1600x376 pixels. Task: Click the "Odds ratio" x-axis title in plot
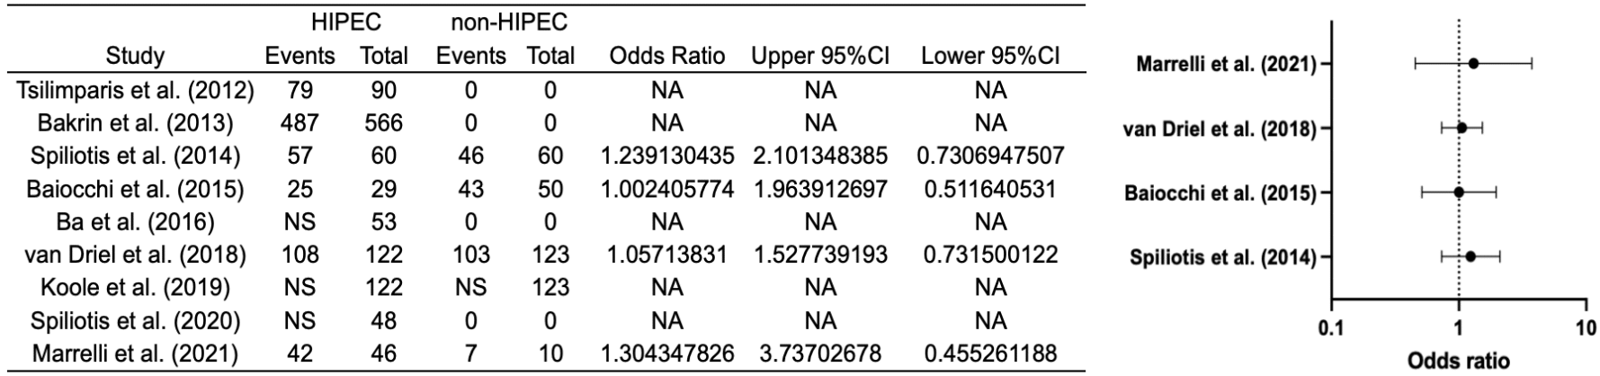click(x=1458, y=362)
